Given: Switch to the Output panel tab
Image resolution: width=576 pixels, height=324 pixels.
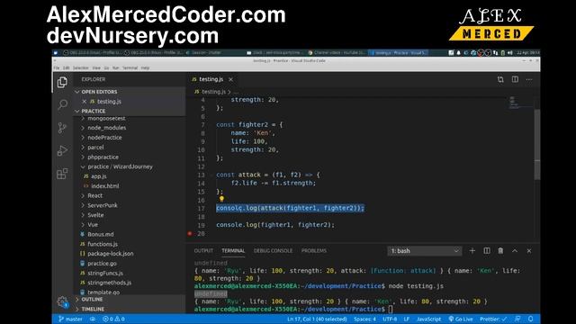Looking at the screenshot, I should [203, 250].
